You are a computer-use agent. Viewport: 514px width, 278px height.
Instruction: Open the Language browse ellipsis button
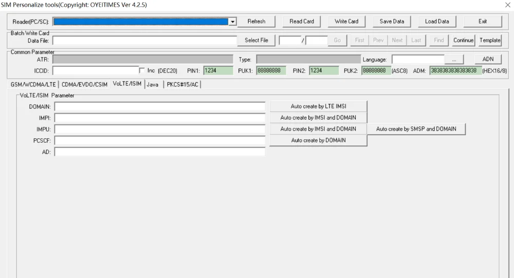454,59
